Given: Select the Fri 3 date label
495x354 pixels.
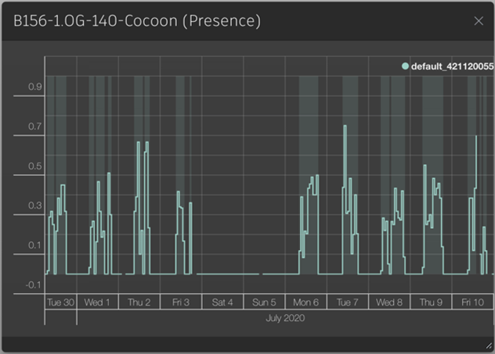Looking at the screenshot, I should click(x=180, y=302).
